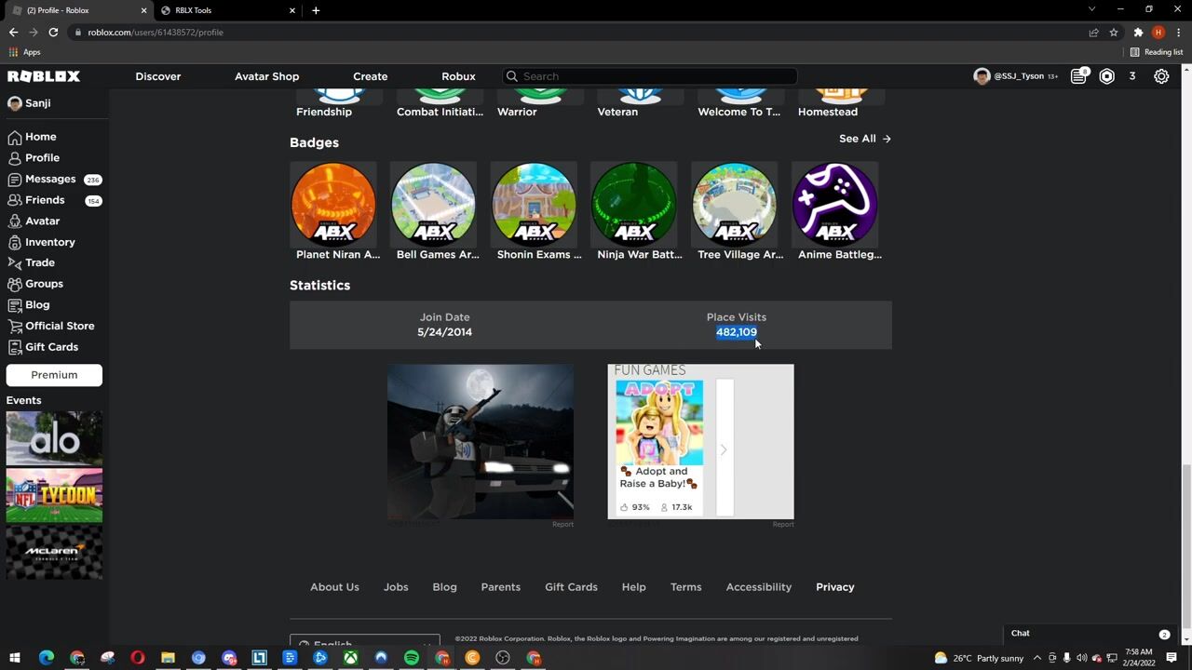Click the Robux balance icon
The height and width of the screenshot is (670, 1192).
pos(1106,76)
